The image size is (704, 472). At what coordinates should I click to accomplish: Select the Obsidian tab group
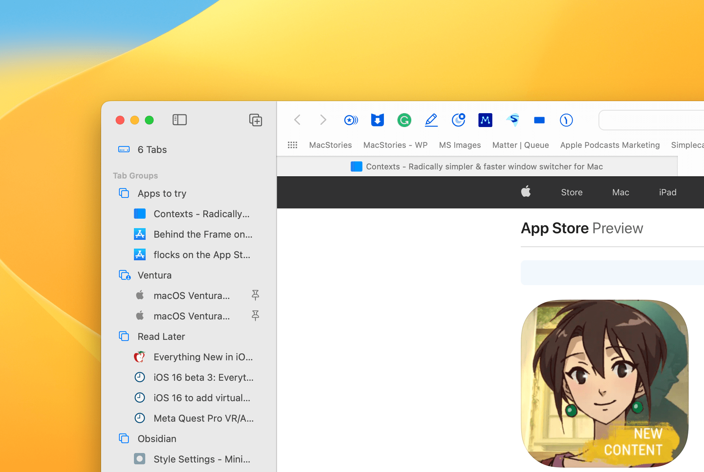click(x=189, y=439)
